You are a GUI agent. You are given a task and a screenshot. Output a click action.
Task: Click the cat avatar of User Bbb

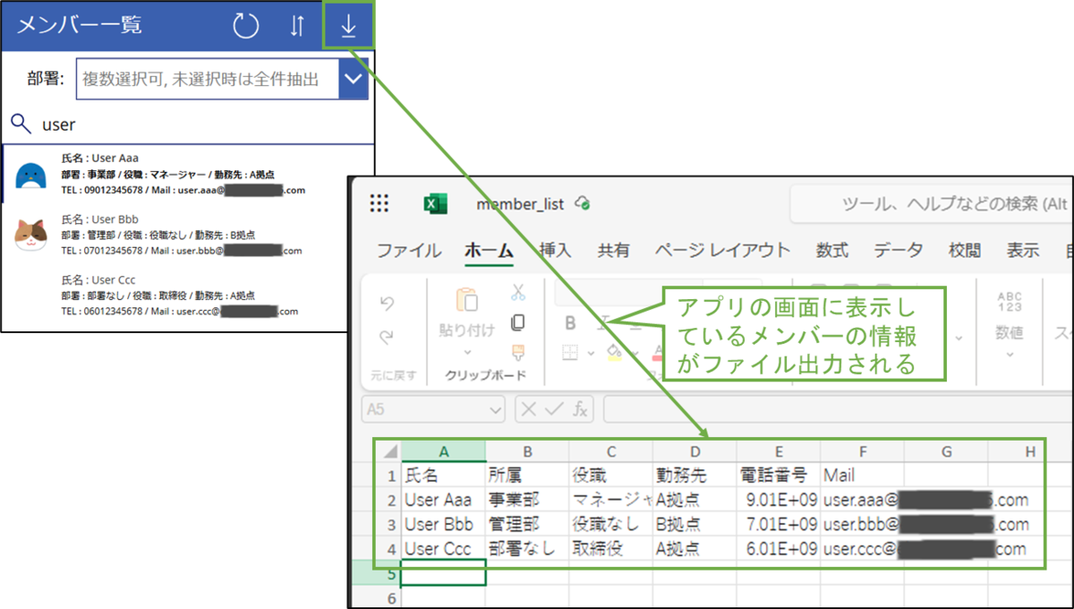31,236
